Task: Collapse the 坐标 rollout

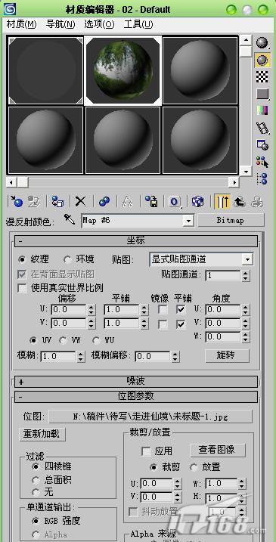Action: click(x=136, y=240)
